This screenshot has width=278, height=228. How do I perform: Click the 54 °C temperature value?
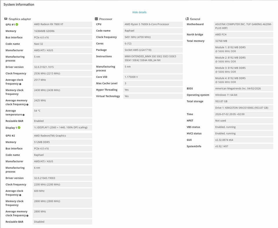click(x=63, y=113)
